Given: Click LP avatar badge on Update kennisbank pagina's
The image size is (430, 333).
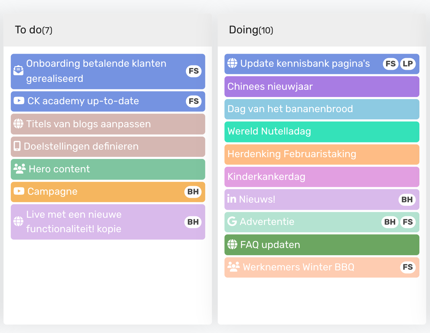Looking at the screenshot, I should 408,64.
